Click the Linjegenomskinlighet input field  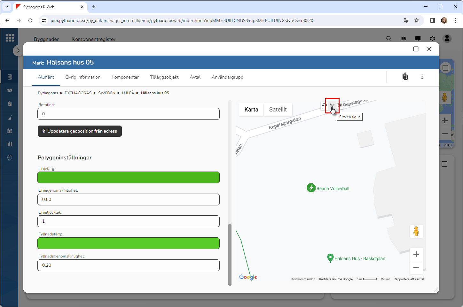[129, 200]
